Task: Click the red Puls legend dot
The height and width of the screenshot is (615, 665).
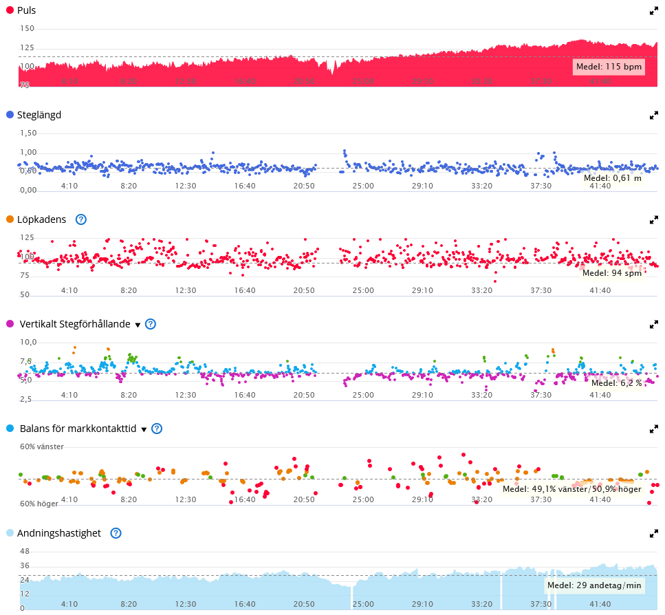Action: [10, 10]
